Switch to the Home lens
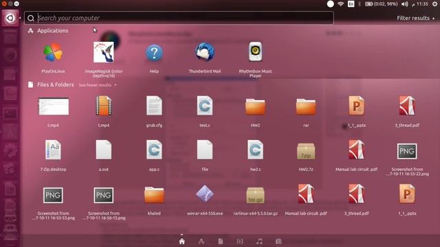440x247 pixels. (x=181, y=241)
